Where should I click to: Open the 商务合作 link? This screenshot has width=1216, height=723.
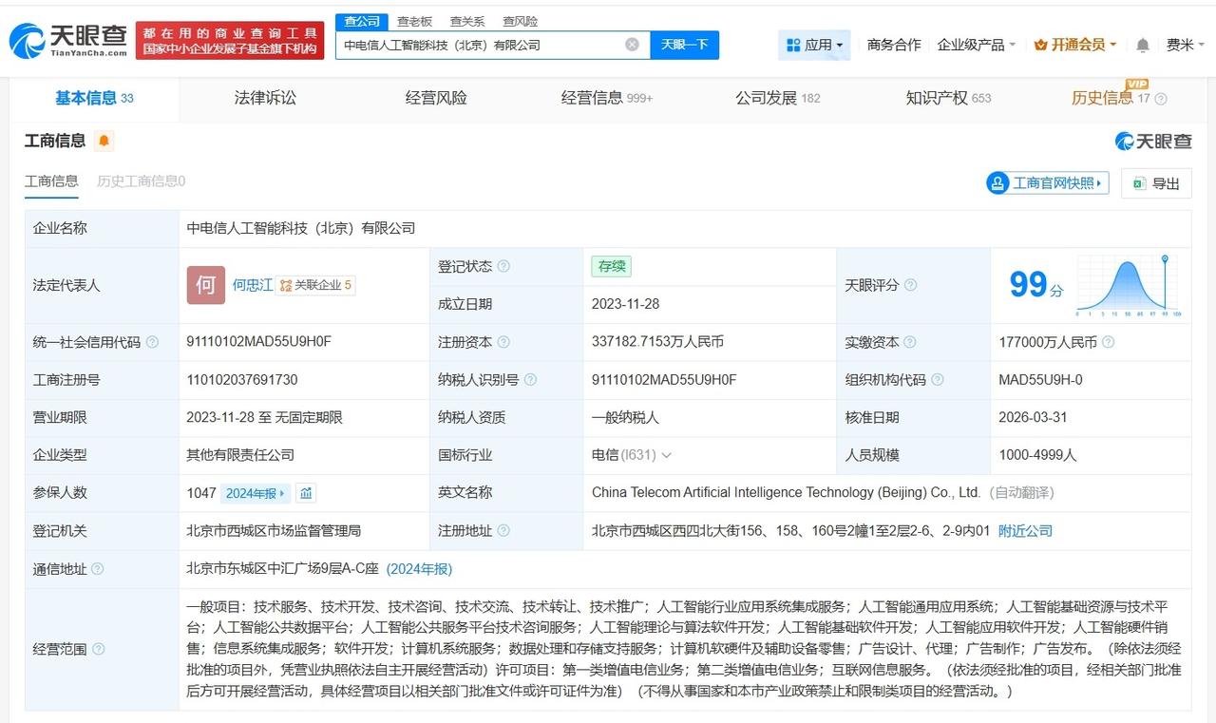click(x=894, y=45)
